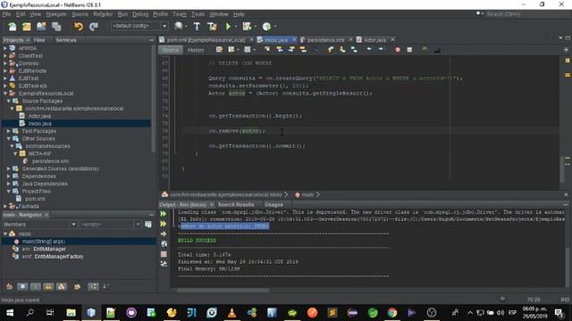572x321 pixels.
Task: Open the Source menu
Action: (x=80, y=14)
